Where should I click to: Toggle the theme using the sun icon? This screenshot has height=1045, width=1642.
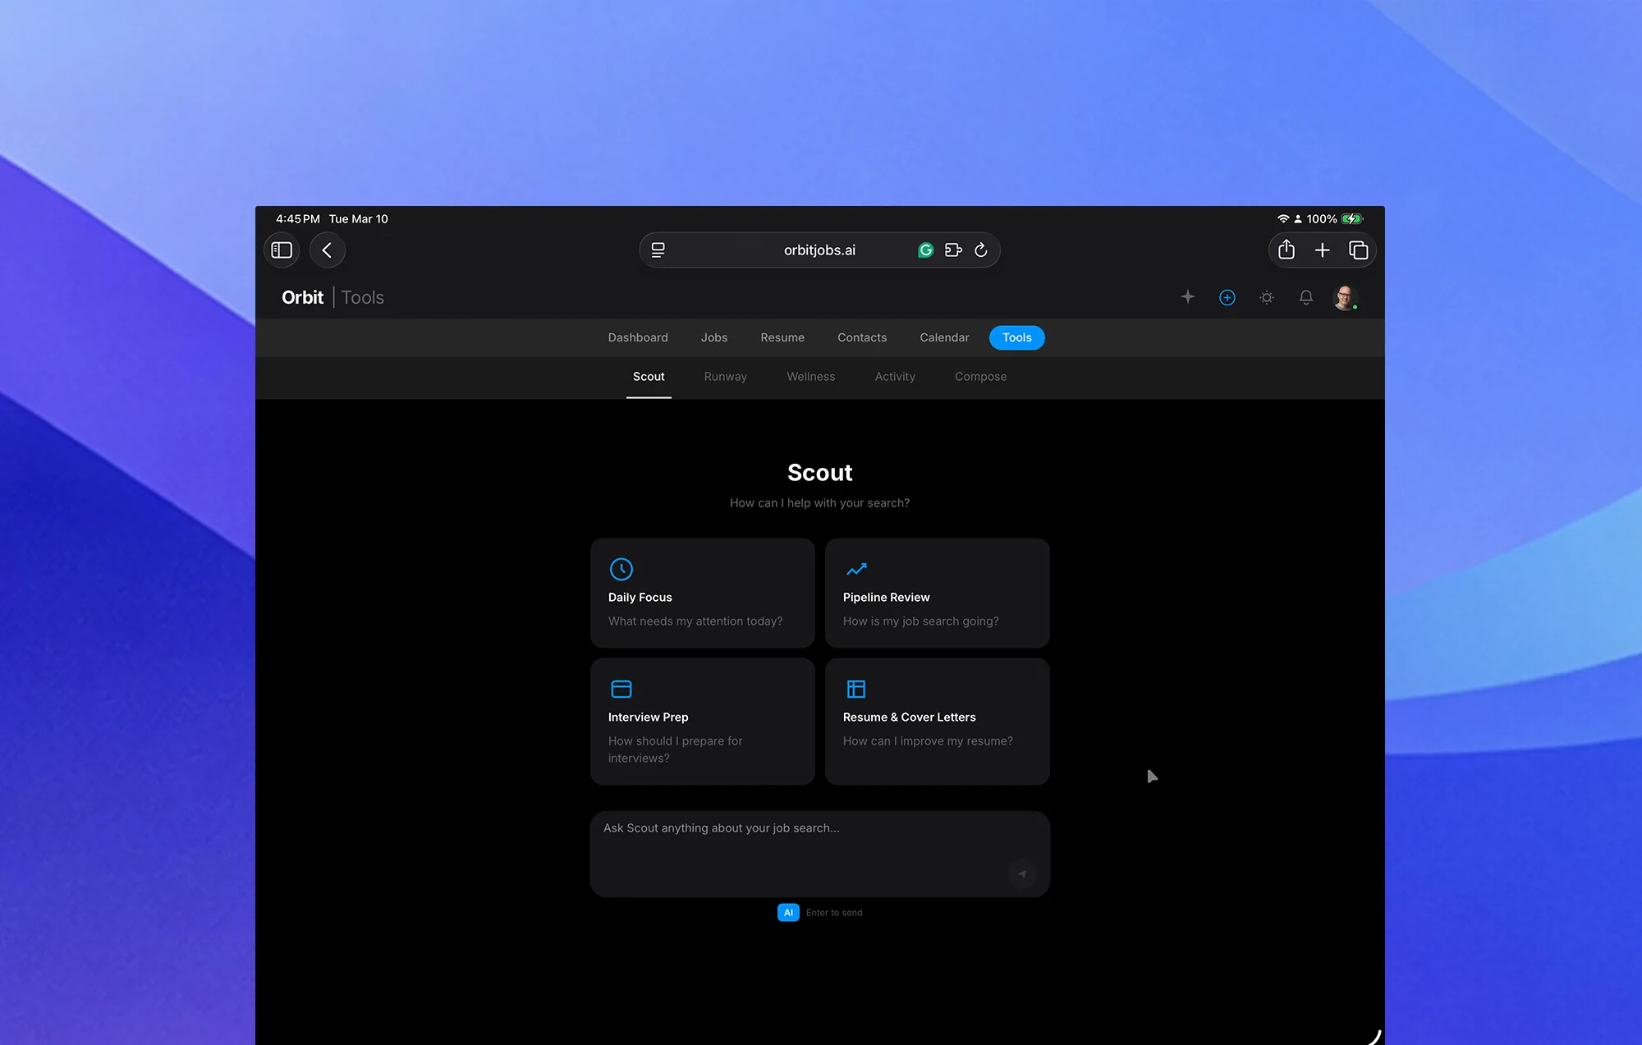[x=1266, y=297]
